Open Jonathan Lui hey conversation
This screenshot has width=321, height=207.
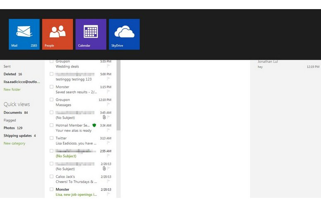(x=288, y=64)
